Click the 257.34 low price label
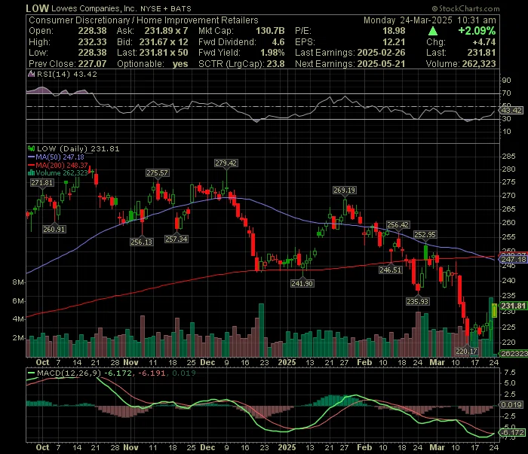 [177, 239]
